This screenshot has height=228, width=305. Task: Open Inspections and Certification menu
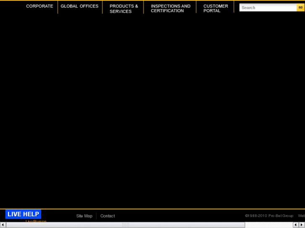(171, 8)
